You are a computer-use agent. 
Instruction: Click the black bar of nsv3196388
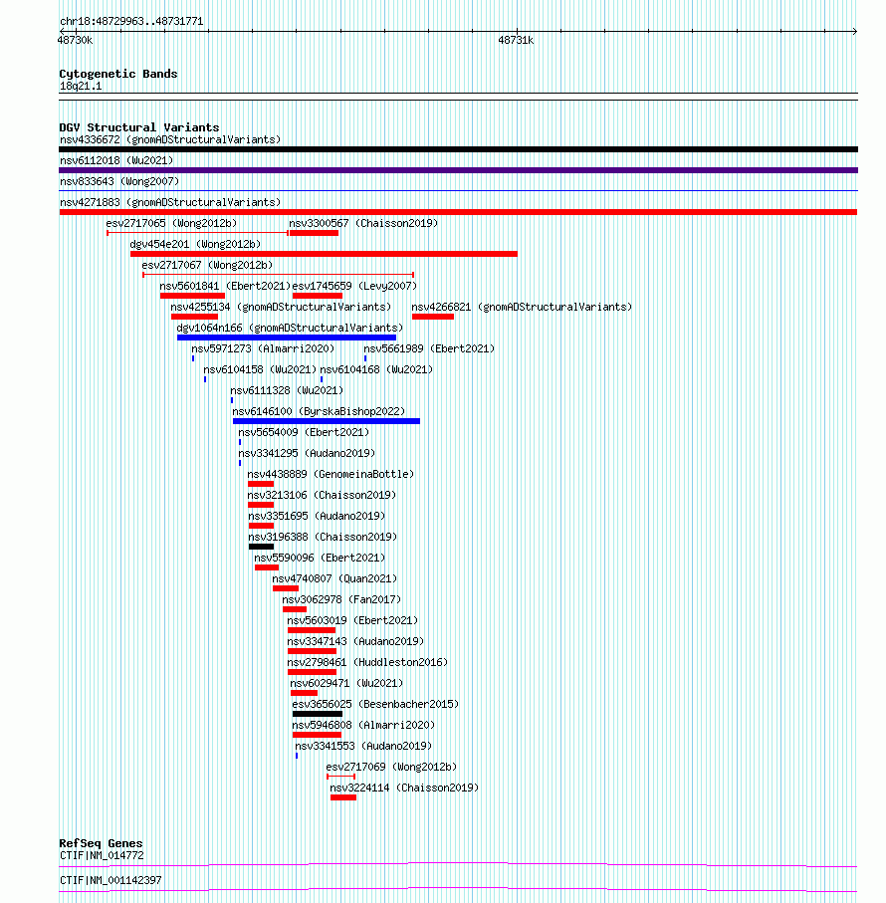[262, 548]
